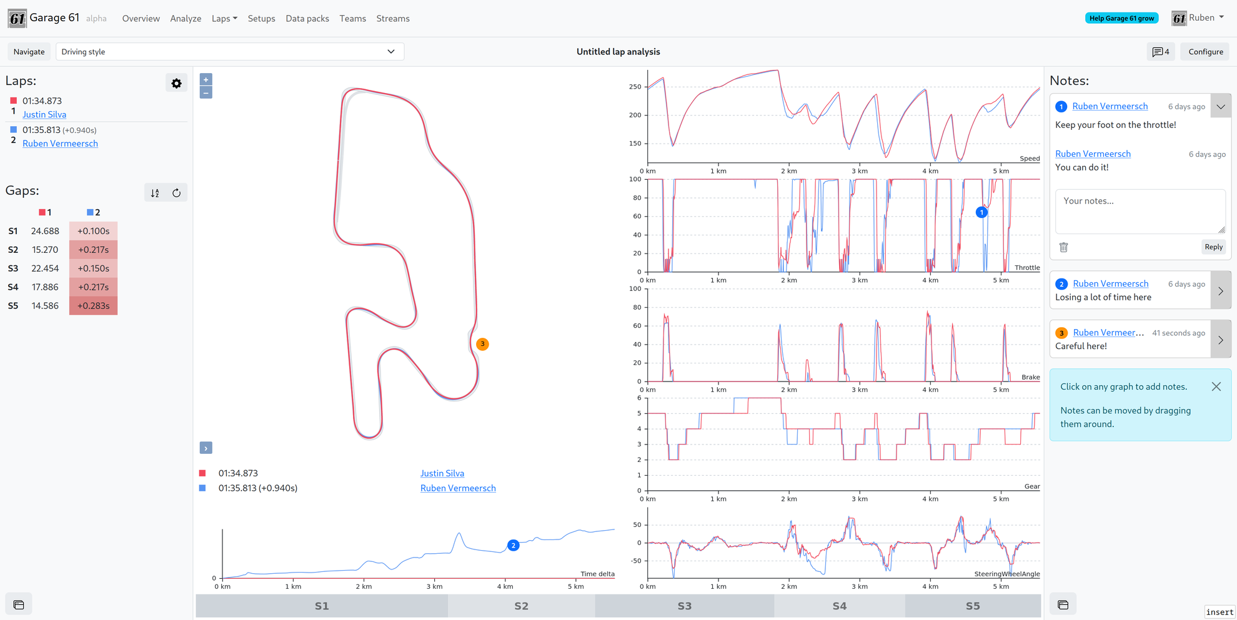Toggle the bottom-left panel layout icon

pos(19,604)
